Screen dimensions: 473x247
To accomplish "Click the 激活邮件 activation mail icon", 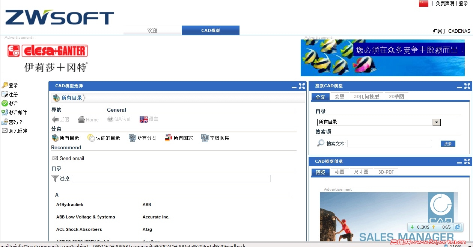I will (x=5, y=112).
